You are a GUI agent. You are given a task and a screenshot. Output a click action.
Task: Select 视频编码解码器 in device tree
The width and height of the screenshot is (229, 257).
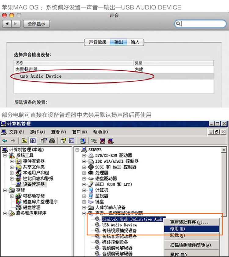(x=117, y=248)
